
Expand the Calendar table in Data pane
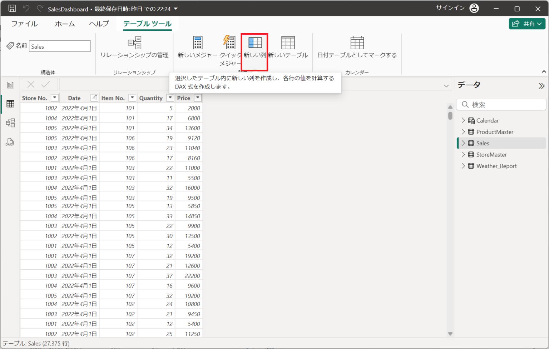point(463,120)
